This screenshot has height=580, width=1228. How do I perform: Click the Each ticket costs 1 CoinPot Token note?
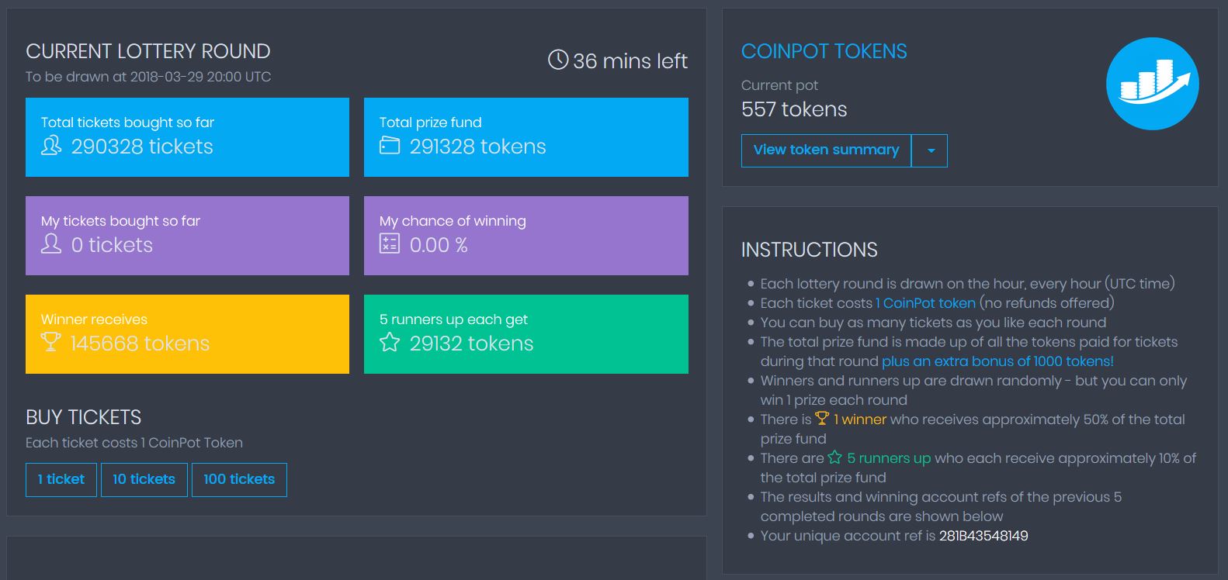134,443
